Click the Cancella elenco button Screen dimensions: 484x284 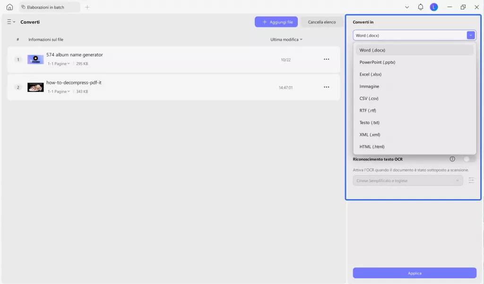(x=321, y=22)
